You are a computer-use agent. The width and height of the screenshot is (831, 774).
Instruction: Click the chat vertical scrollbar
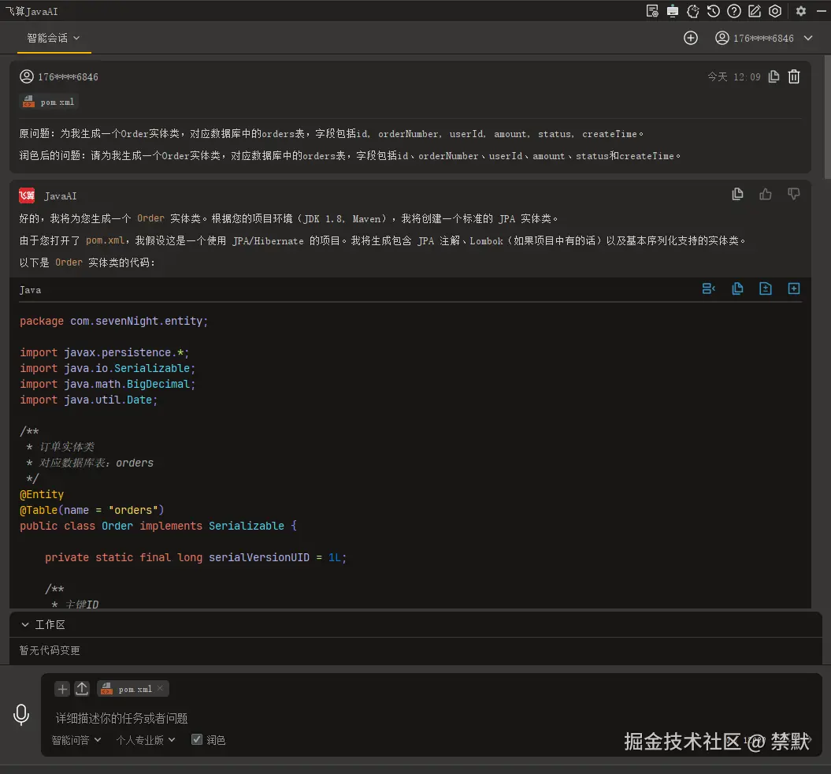pyautogui.click(x=827, y=117)
